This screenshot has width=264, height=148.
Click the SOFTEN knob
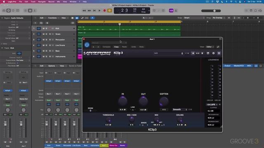click(164, 101)
